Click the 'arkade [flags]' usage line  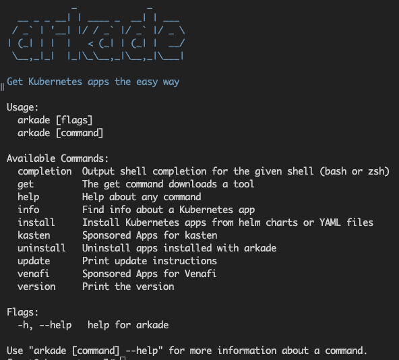tap(55, 120)
